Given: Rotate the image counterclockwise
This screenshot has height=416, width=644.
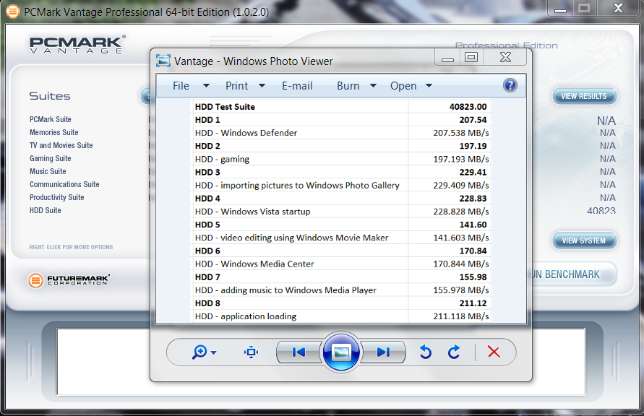Looking at the screenshot, I should tap(425, 352).
